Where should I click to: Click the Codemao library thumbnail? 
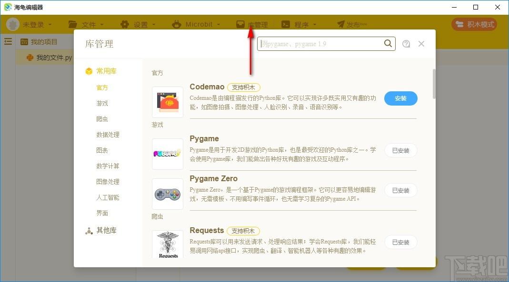(x=168, y=102)
